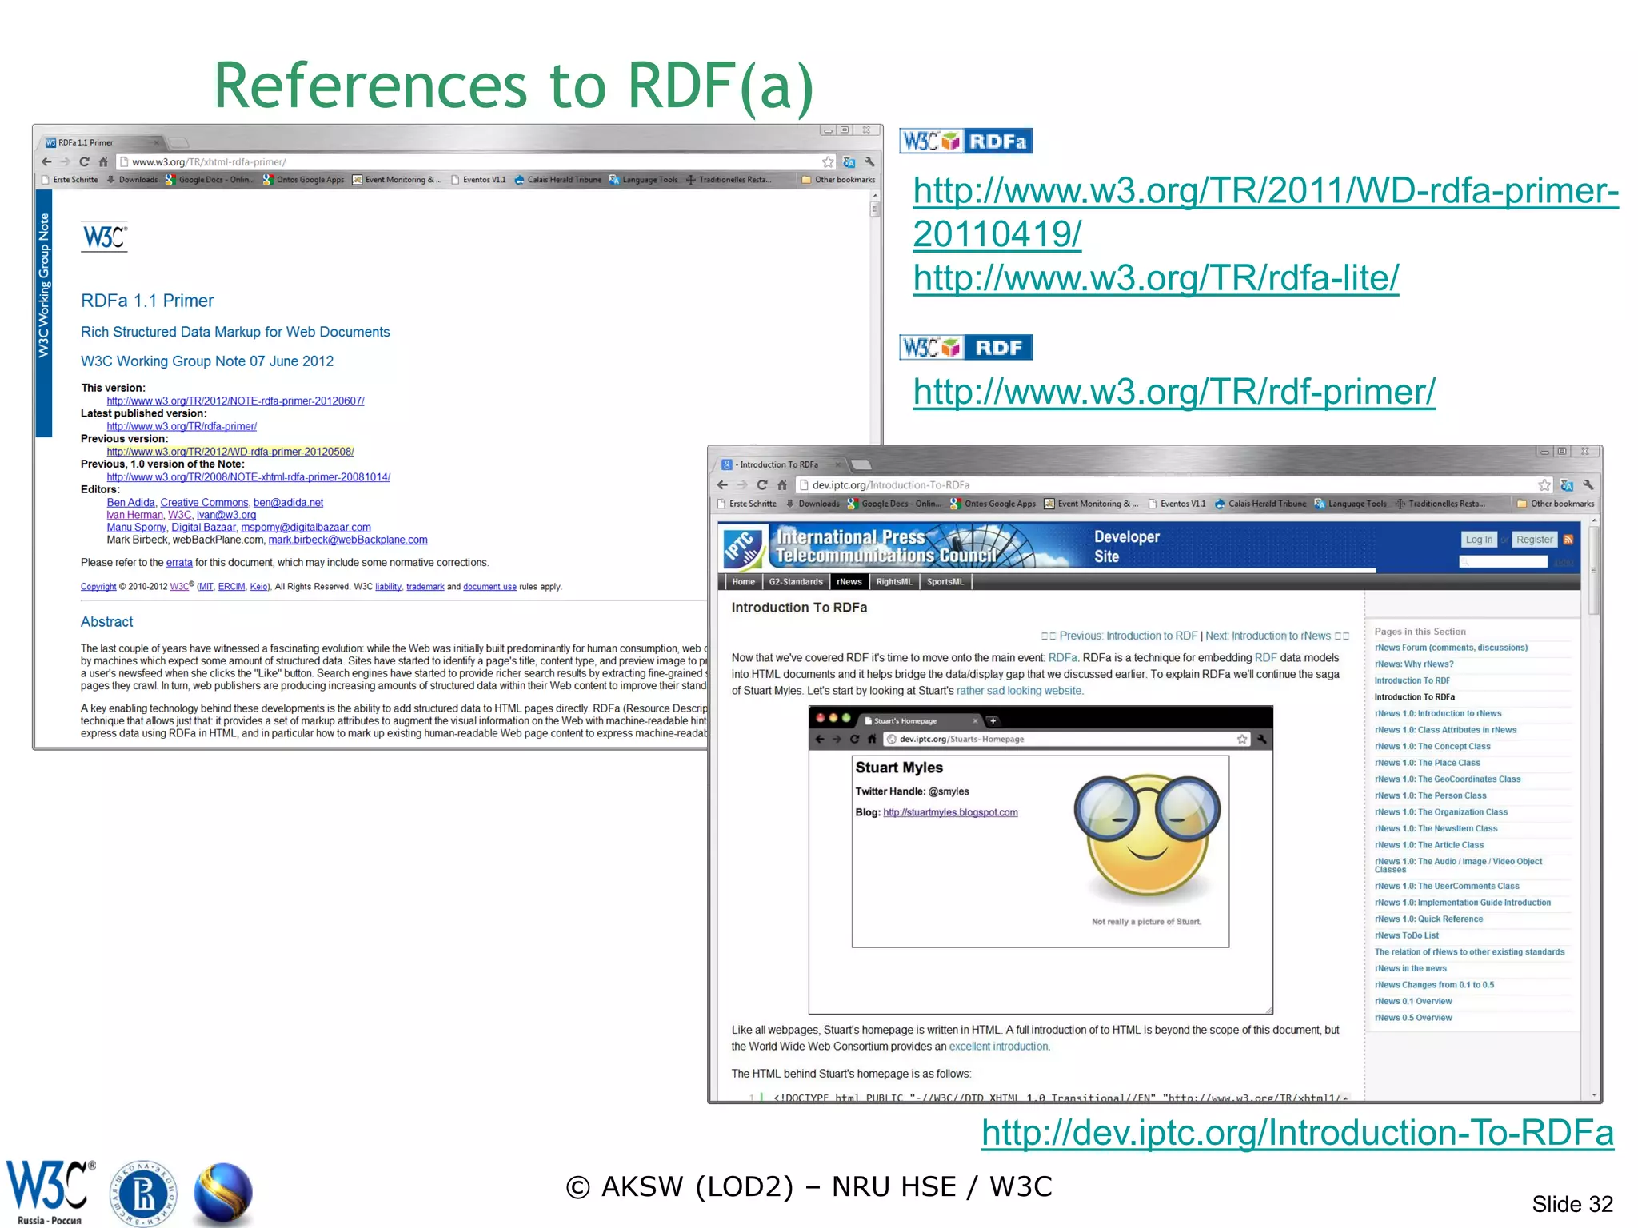Screen dimensions: 1638x1228
Task: Click home icon in IPTC browser toolbar
Action: point(782,484)
